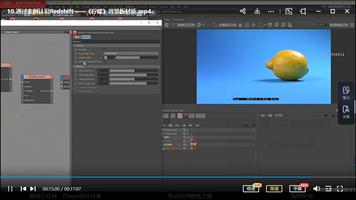This screenshot has height=200, width=356.
Task: Click the save image icon in RenderView
Action: tap(270, 25)
